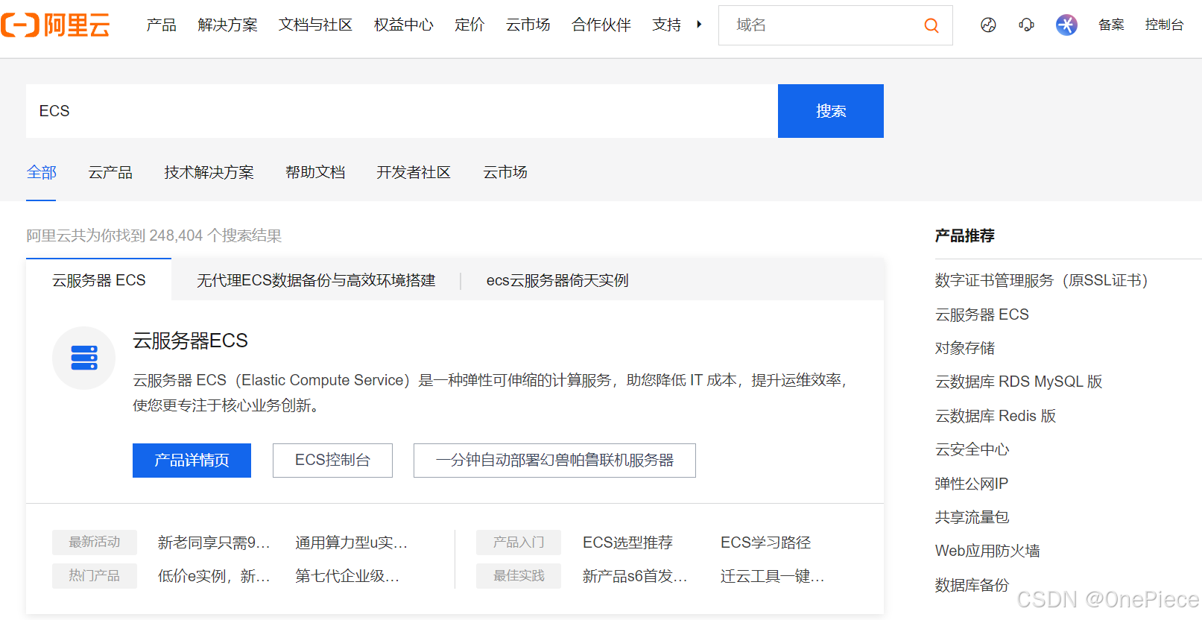
Task: Click the orange search magnifier icon
Action: pos(931,25)
